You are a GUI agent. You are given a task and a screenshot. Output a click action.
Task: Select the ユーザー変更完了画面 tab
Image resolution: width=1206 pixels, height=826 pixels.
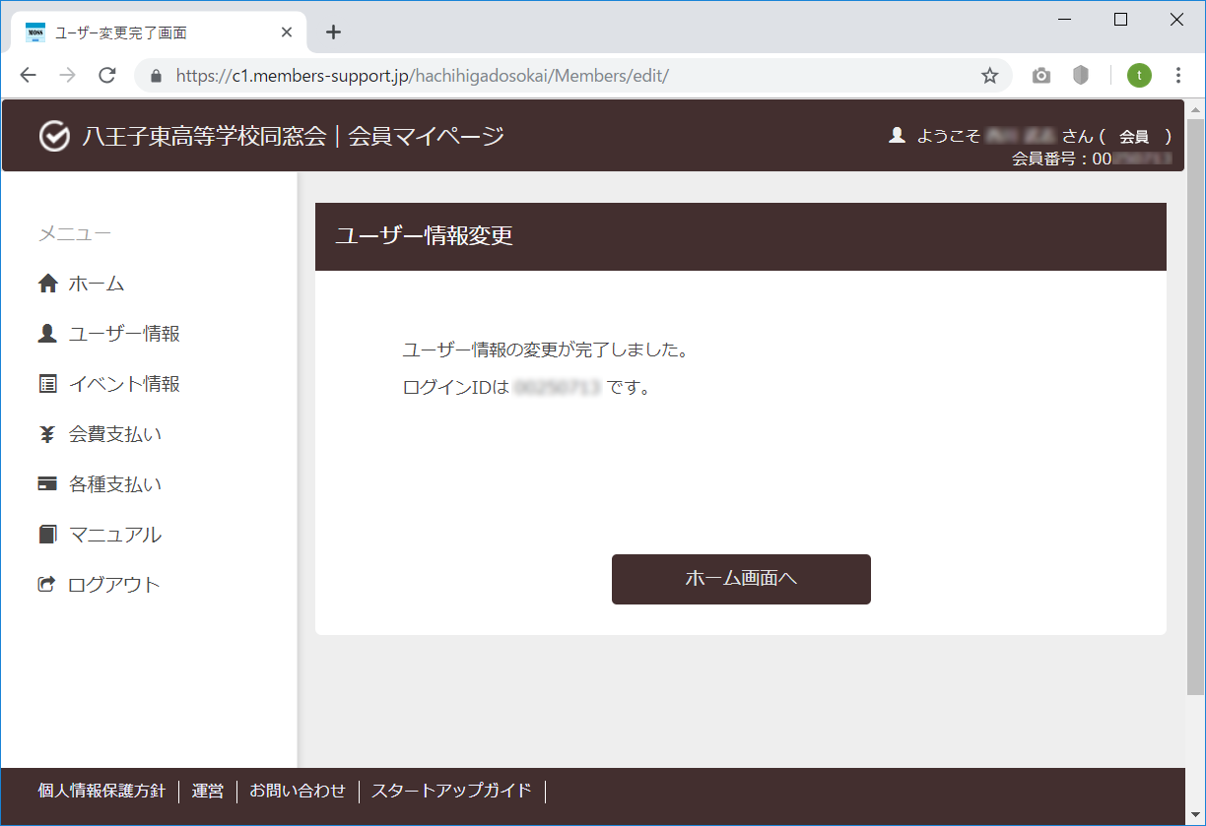pyautogui.click(x=160, y=32)
